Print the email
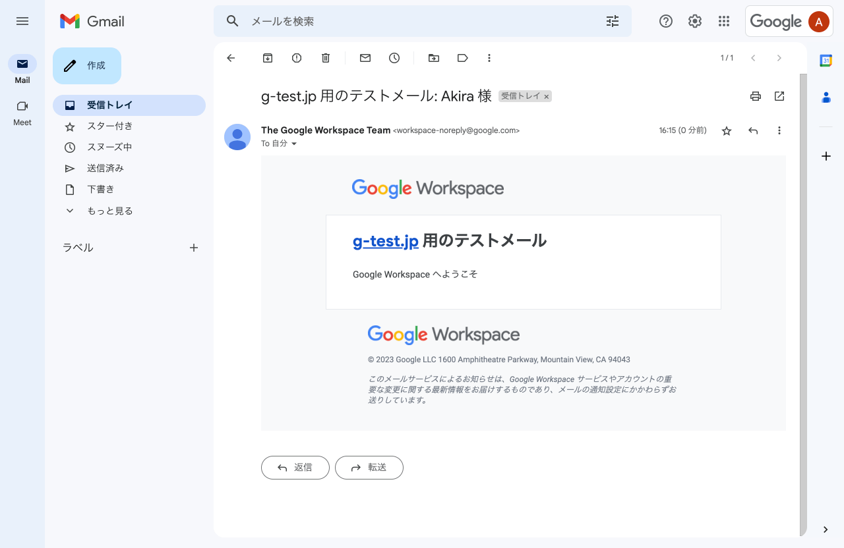844x548 pixels. coord(756,96)
